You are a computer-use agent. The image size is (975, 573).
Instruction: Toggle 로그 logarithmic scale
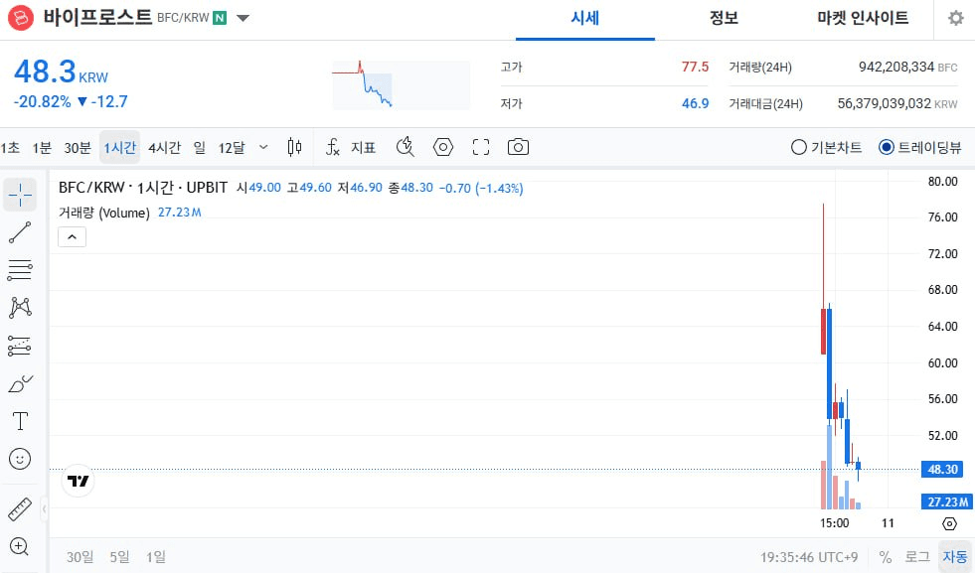pos(917,557)
